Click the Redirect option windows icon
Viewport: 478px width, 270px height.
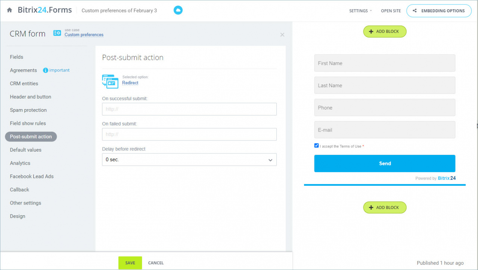[x=110, y=81]
